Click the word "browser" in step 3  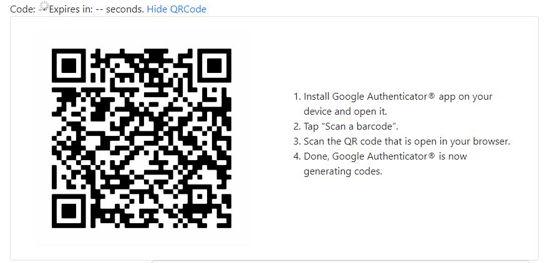(491, 141)
